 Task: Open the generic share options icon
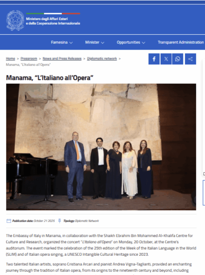[x=190, y=59]
